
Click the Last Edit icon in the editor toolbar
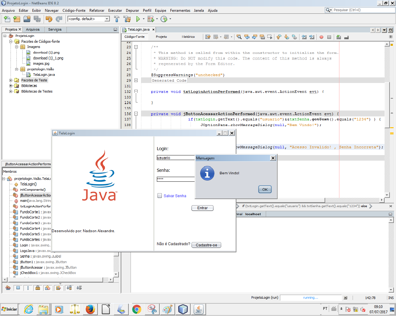(x=208, y=37)
